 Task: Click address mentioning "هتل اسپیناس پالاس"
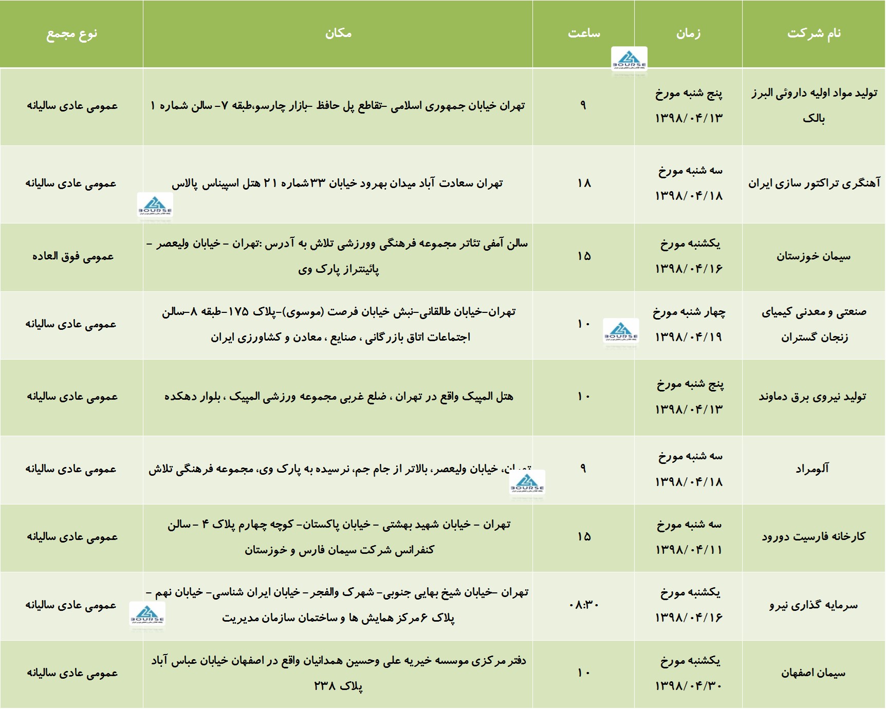click(338, 183)
